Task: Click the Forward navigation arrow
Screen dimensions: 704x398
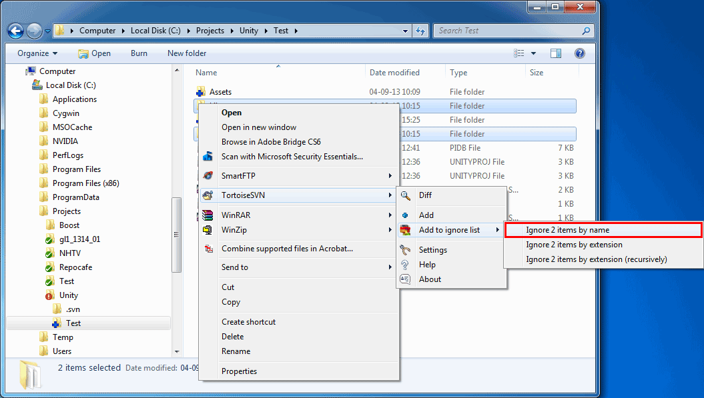Action: tap(34, 31)
